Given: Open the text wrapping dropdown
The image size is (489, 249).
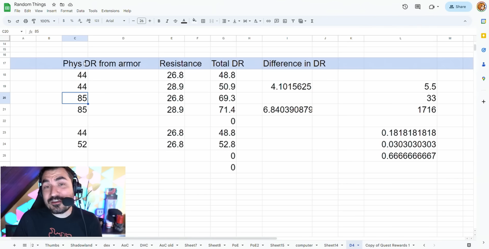Looking at the screenshot, I should pyautogui.click(x=246, y=21).
